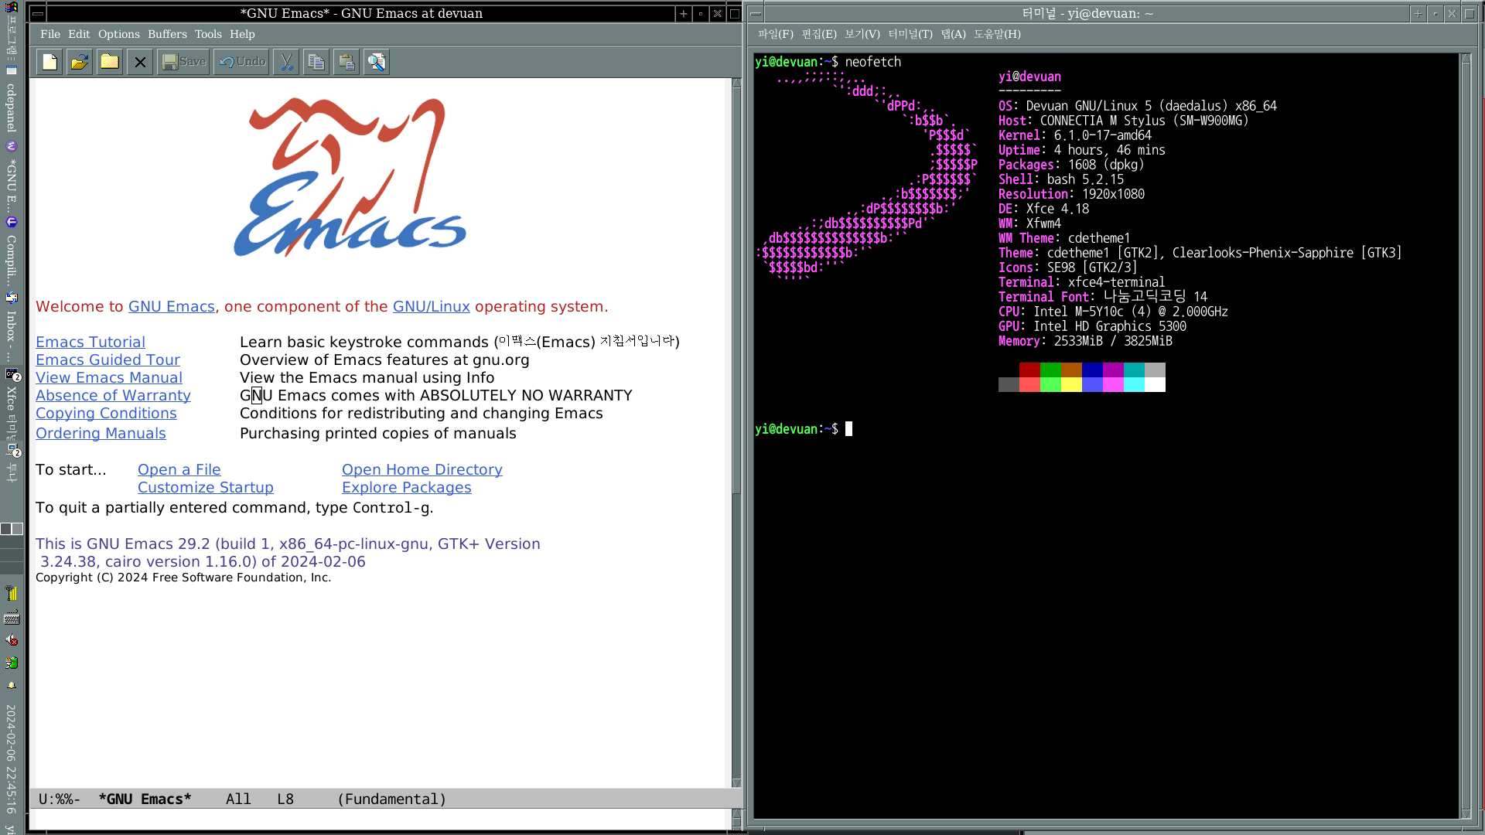
Task: Open the Buffers menu in Emacs
Action: pyautogui.click(x=167, y=34)
